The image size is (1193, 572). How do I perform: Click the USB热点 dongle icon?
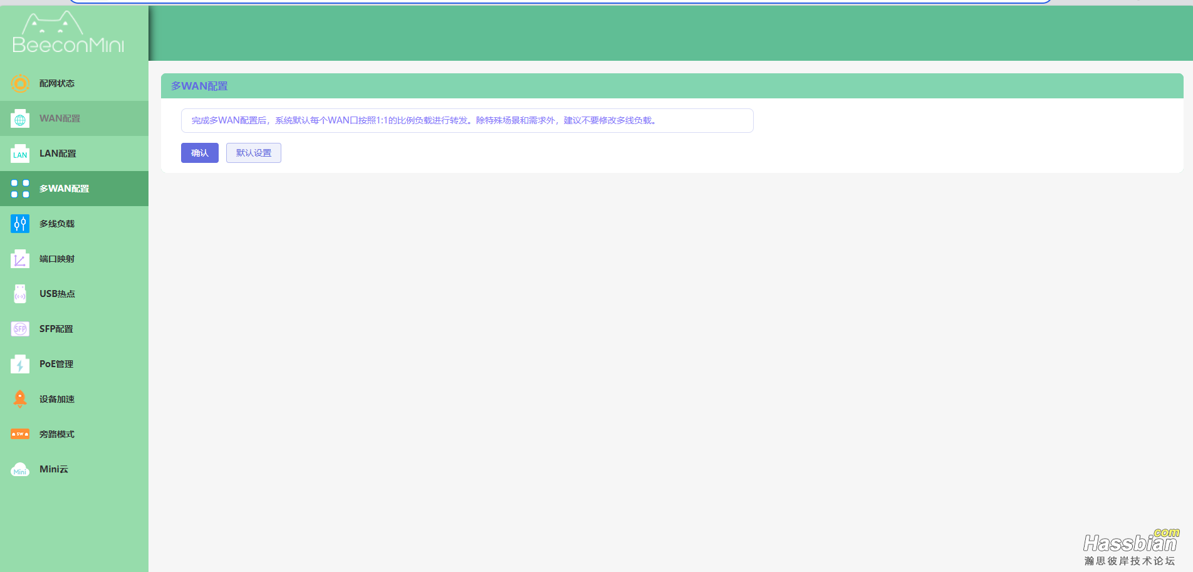(x=20, y=294)
